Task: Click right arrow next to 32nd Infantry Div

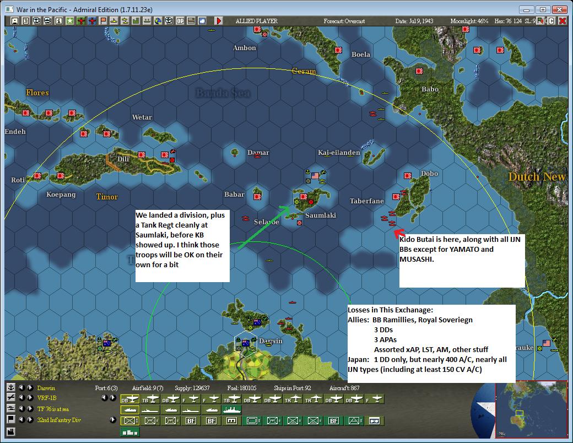Action: 30,420
